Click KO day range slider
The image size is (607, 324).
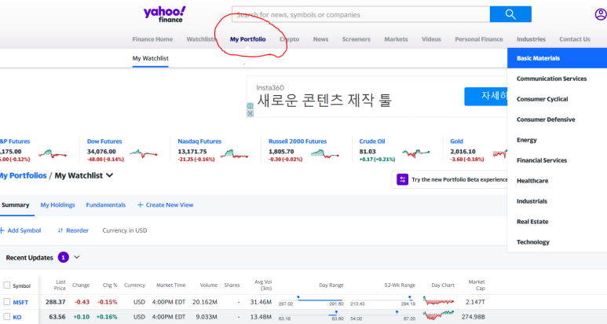tap(311, 315)
